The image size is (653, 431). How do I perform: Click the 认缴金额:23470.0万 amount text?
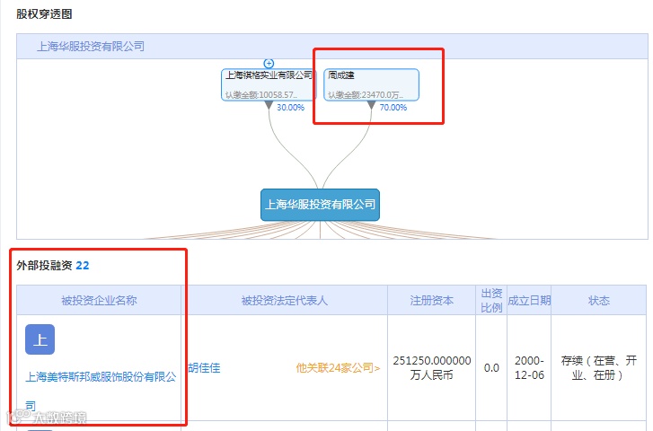(366, 95)
